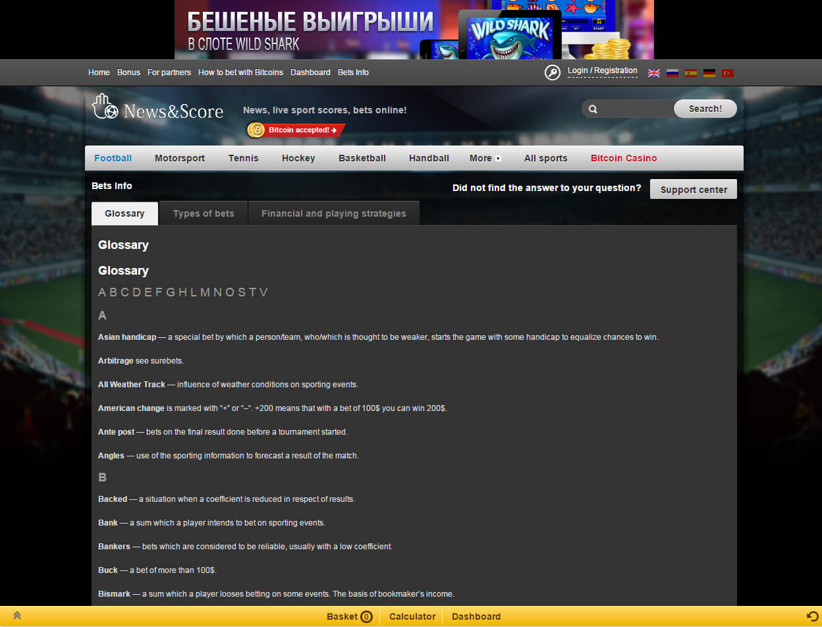The width and height of the screenshot is (822, 627).
Task: Select Handball in sports menu
Action: (429, 158)
